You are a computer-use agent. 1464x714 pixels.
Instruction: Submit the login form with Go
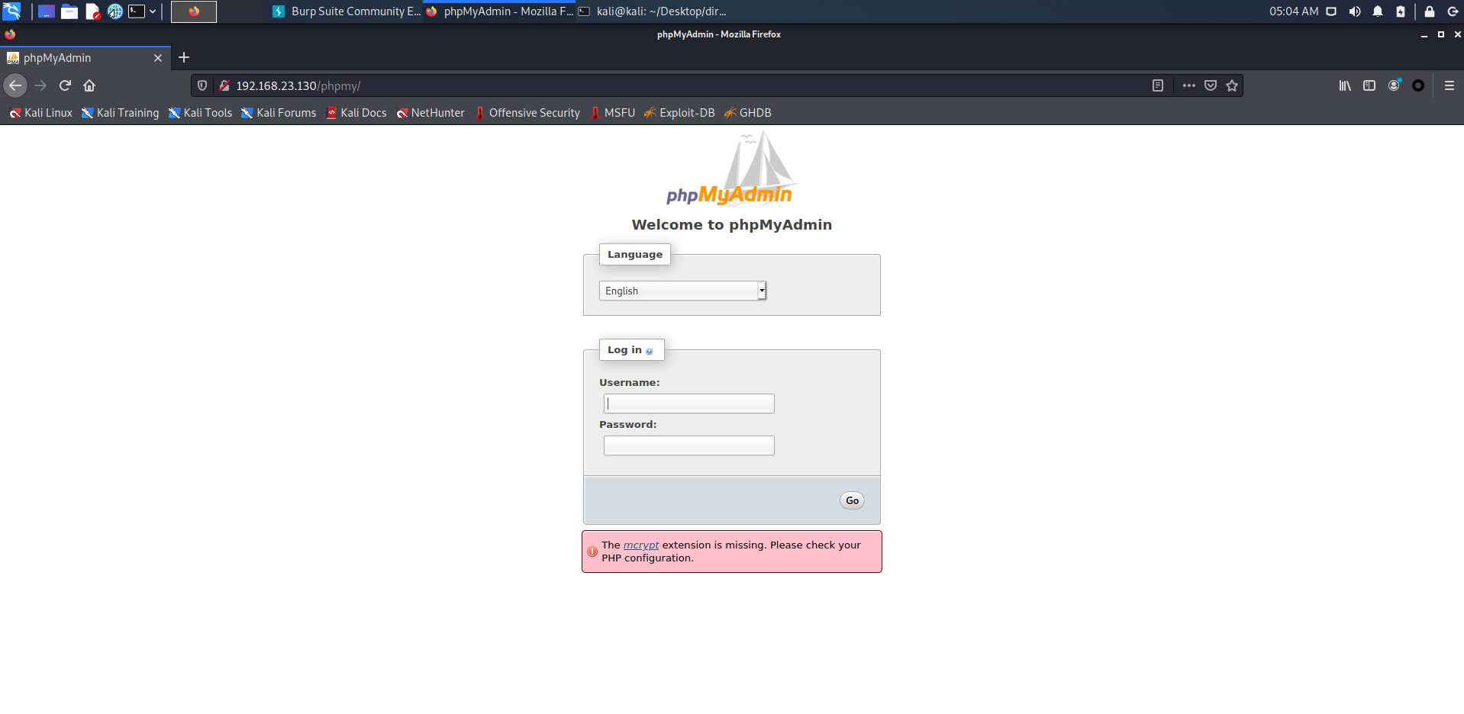(x=852, y=500)
